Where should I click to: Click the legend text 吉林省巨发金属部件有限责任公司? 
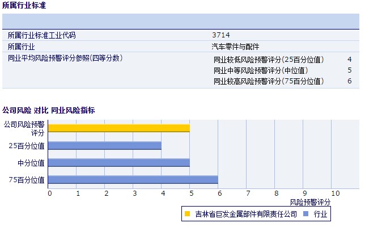(246, 215)
